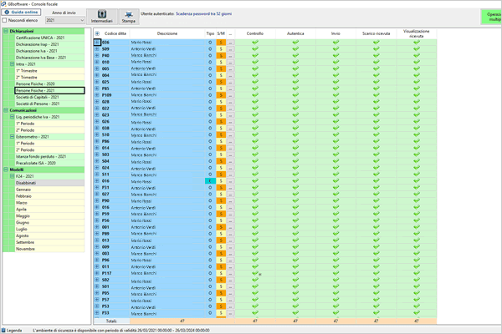The width and height of the screenshot is (502, 334).
Task: Collapse the Dichiarazioni tree section
Action: pyautogui.click(x=7, y=30)
